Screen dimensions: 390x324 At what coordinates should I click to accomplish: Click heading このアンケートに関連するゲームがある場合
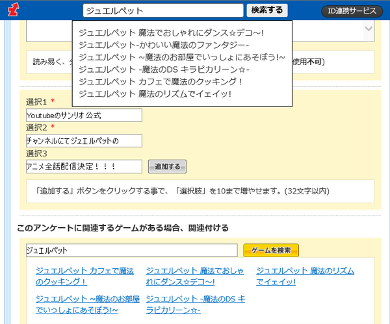(x=123, y=228)
